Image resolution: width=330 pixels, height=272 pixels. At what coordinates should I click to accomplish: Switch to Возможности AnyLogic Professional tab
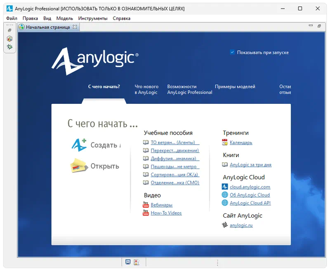190,89
